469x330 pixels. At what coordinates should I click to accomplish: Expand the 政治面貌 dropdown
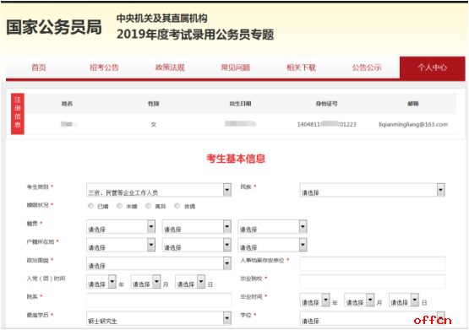(159, 263)
